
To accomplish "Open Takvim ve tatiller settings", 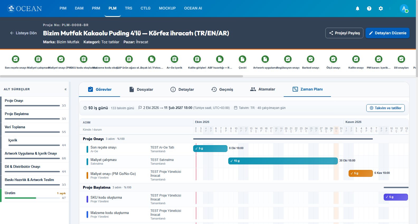I will [385, 108].
